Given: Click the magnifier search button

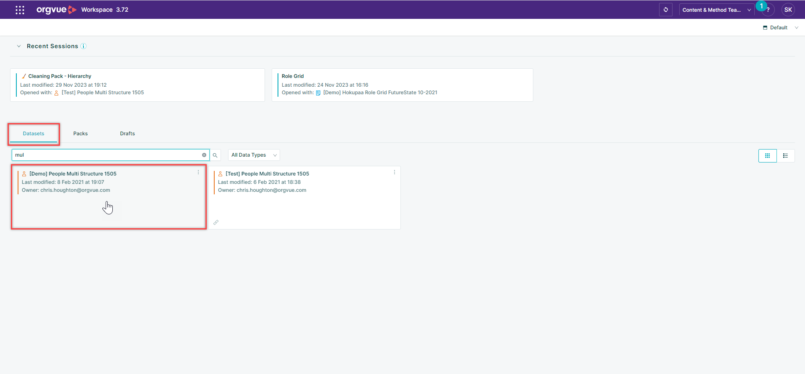Looking at the screenshot, I should point(215,155).
